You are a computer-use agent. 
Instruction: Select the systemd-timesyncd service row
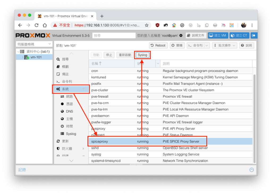pos(171,161)
